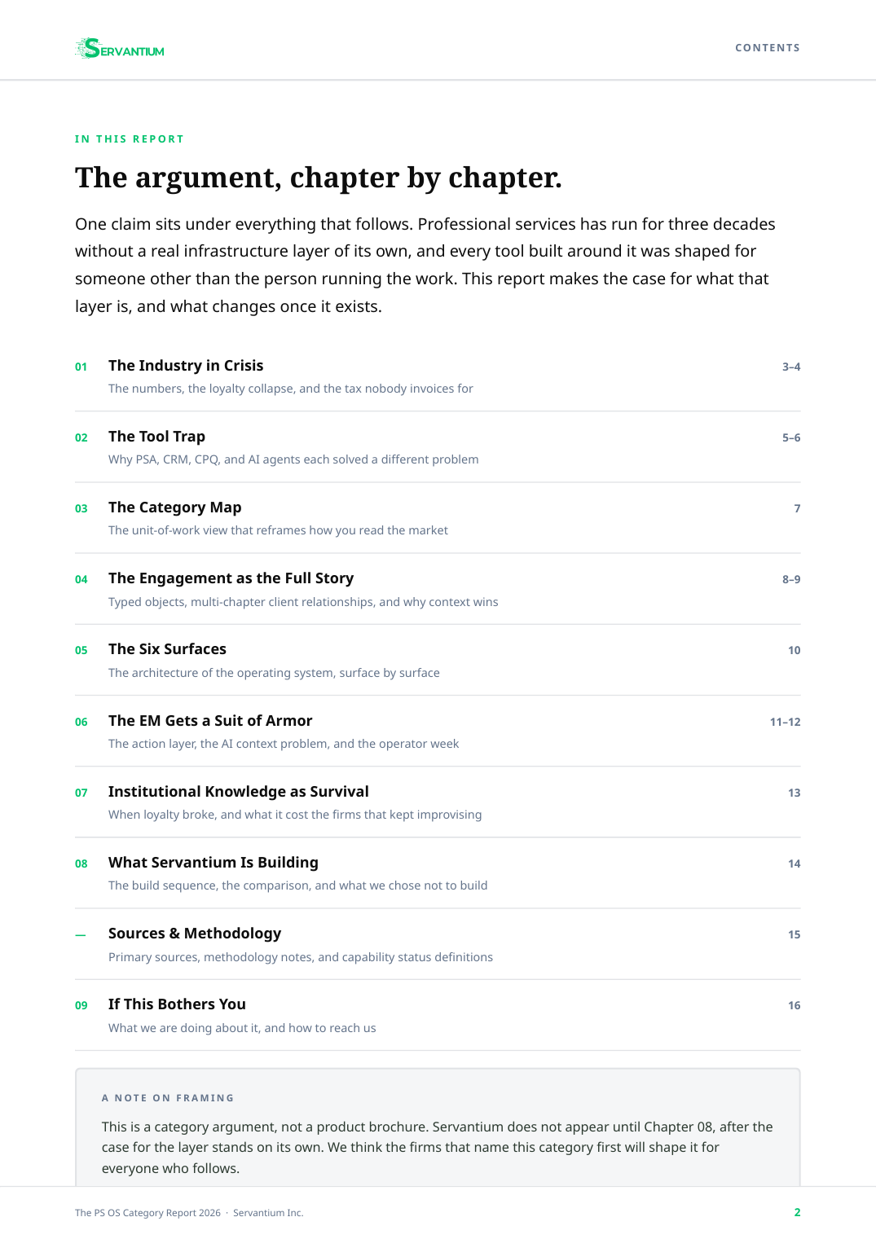Open chapter 'If This Bothers You'
876x1239 pixels.
[x=177, y=1004]
